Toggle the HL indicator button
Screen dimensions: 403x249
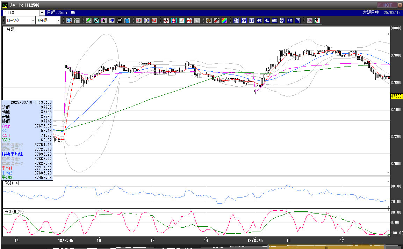pos(267,21)
